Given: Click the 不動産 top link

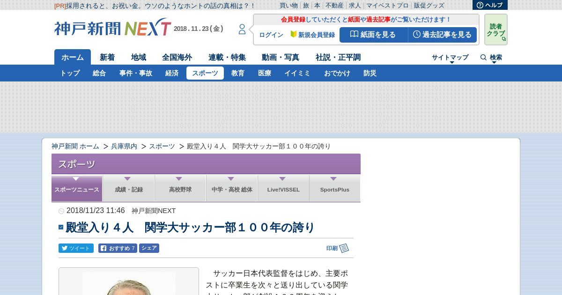Looking at the screenshot, I should click(x=334, y=6).
